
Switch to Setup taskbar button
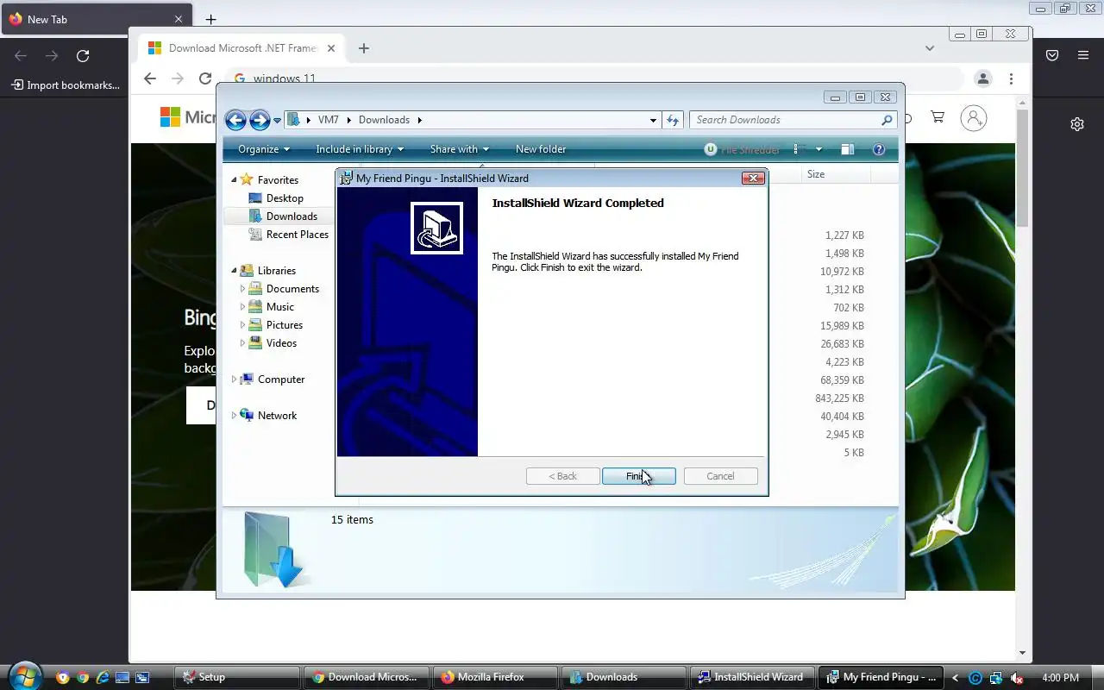(237, 677)
